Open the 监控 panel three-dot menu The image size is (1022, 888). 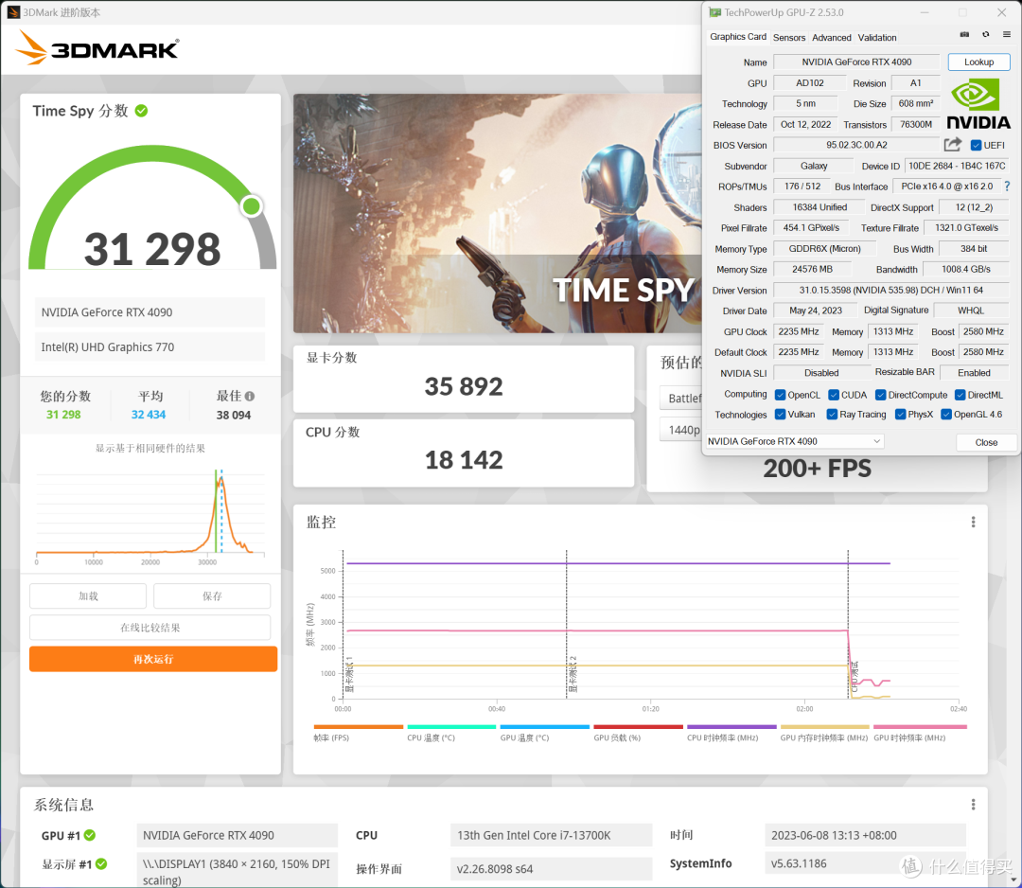[973, 523]
